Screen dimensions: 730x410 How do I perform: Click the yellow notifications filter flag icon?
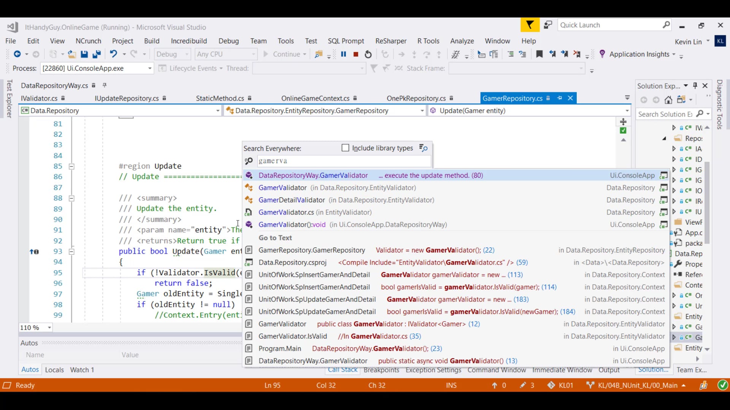pyautogui.click(x=530, y=25)
